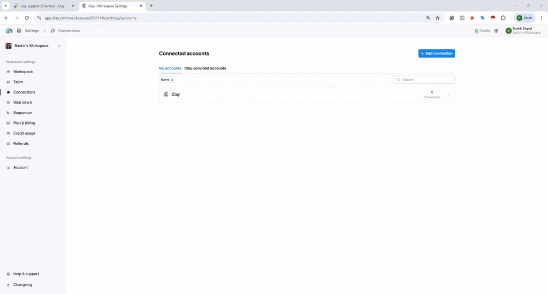Click the Clay logo in top-left header

pyautogui.click(x=9, y=31)
